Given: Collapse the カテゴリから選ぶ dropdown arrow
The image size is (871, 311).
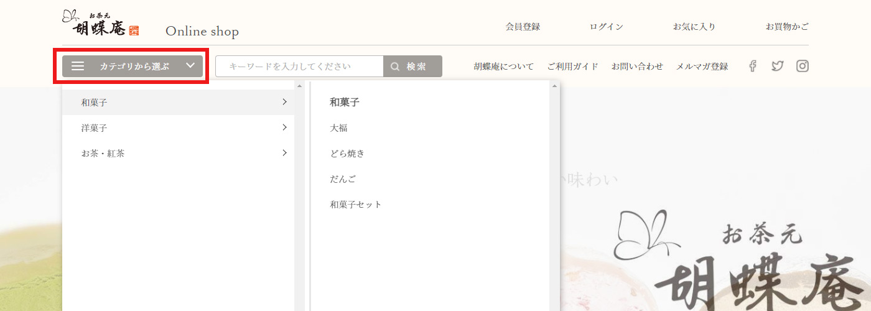Looking at the screenshot, I should click(190, 65).
